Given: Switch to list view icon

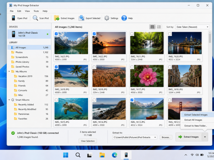Looking at the screenshot, I should pos(159,27).
